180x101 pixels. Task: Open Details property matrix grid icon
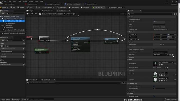(x=174, y=14)
